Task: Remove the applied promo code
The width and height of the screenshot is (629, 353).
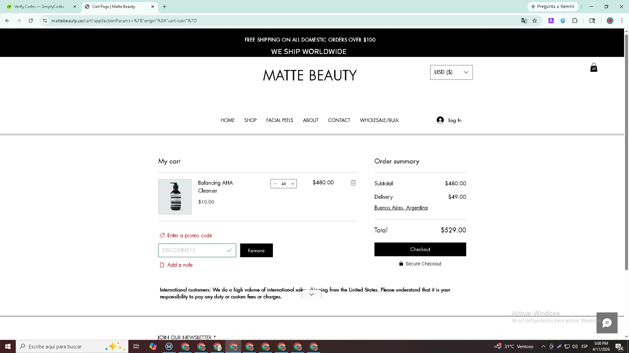Action: [256, 251]
